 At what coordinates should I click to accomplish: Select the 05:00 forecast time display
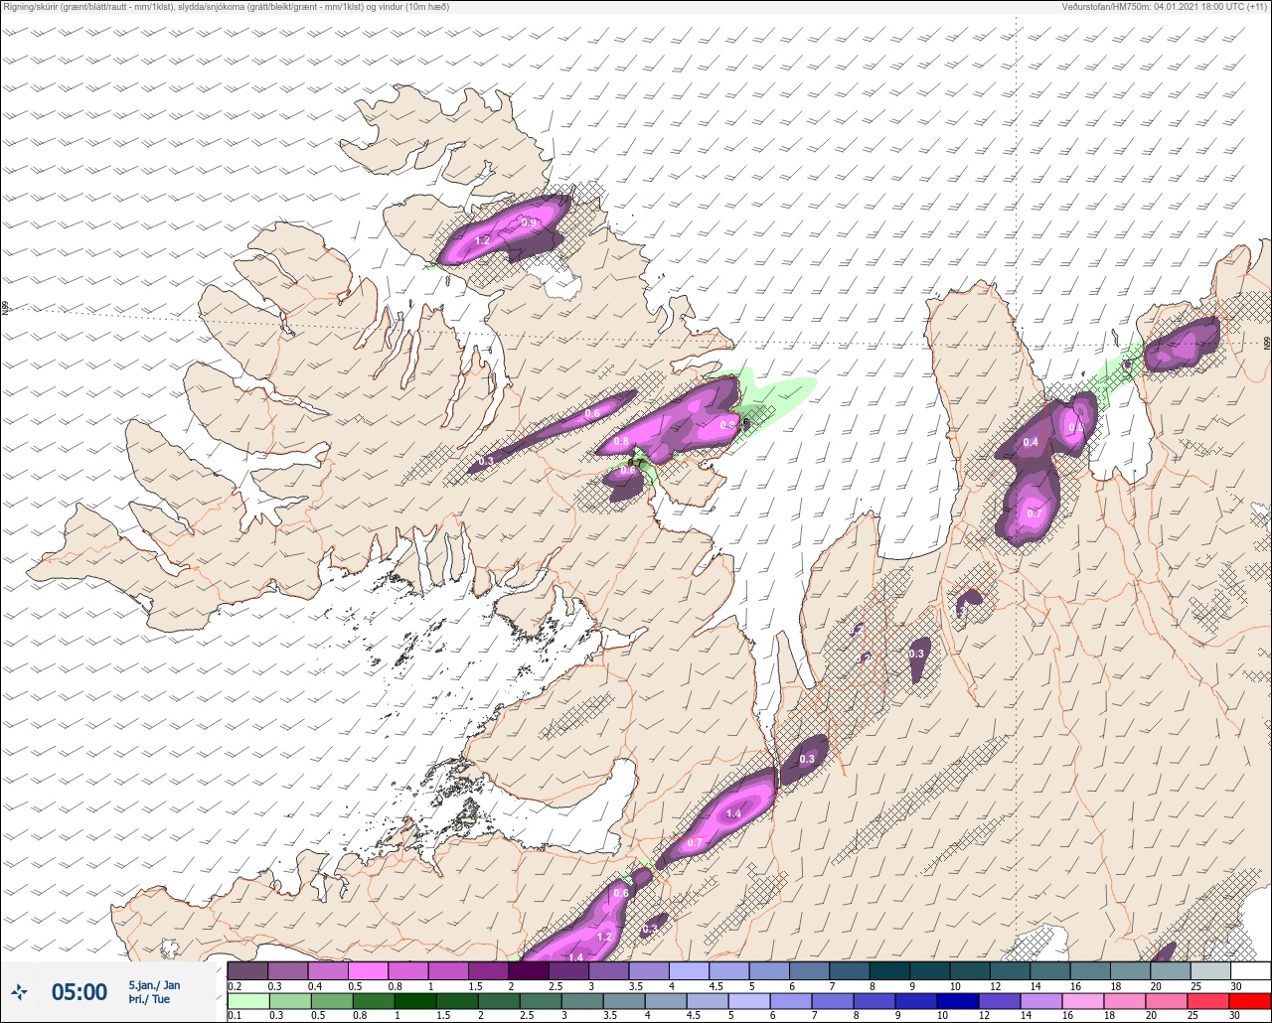(79, 991)
